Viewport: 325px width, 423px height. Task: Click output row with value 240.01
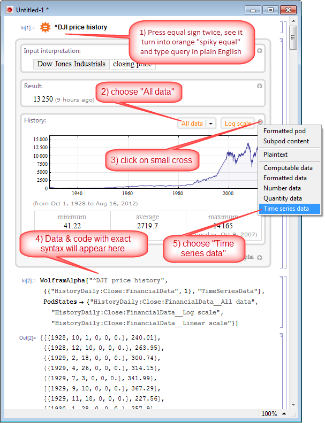click(x=100, y=338)
